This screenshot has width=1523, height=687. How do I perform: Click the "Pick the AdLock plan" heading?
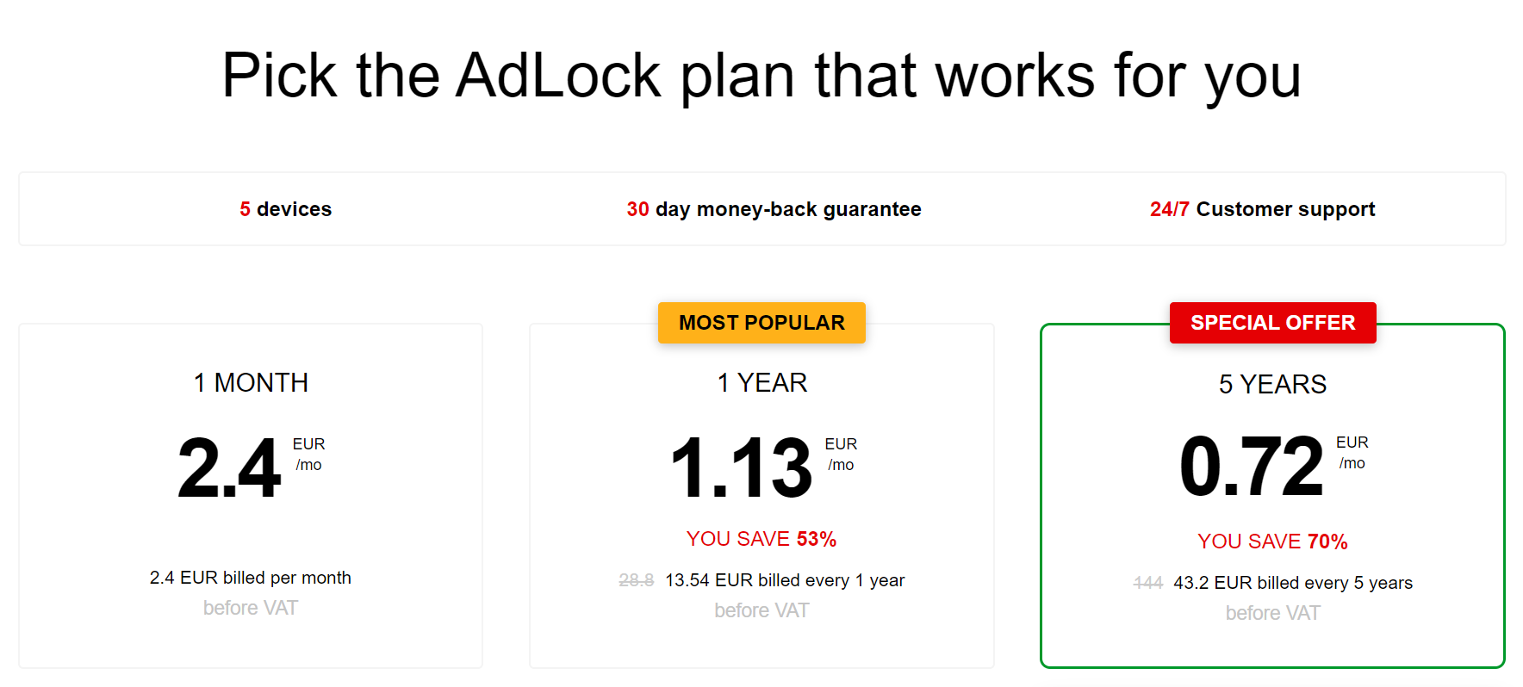[x=761, y=76]
